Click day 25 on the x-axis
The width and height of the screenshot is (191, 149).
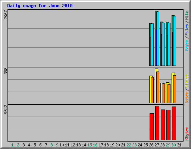145,145
